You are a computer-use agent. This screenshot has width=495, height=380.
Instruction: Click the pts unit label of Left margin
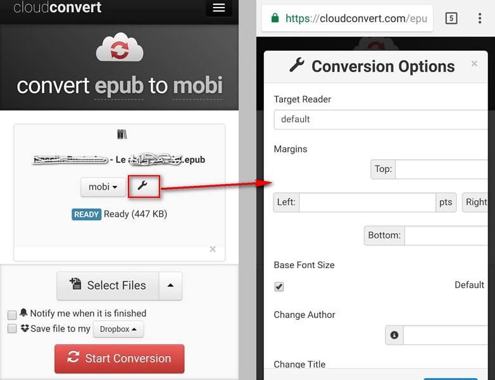tap(446, 202)
